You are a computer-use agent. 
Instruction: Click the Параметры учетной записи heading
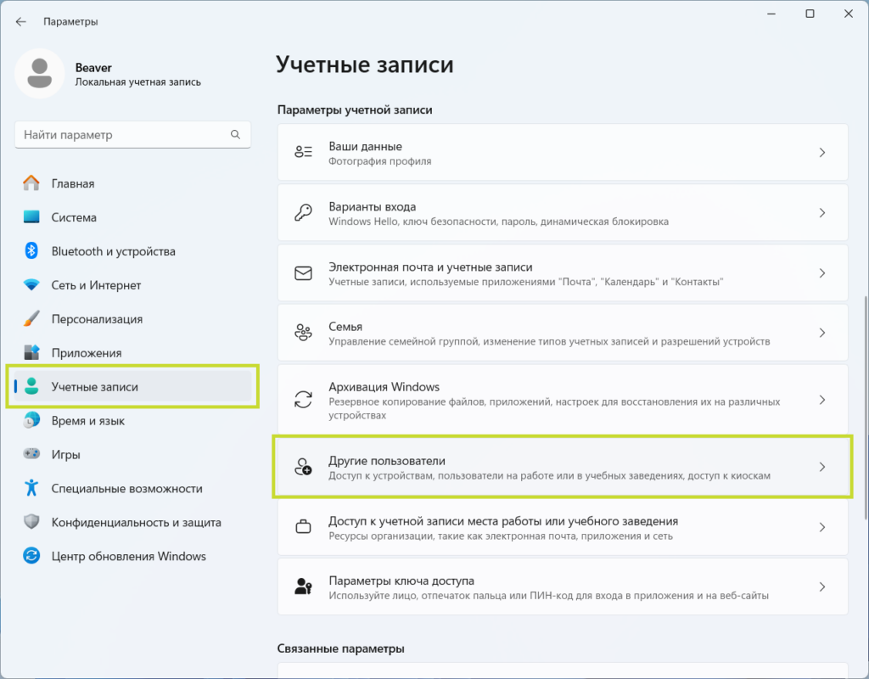pos(355,109)
